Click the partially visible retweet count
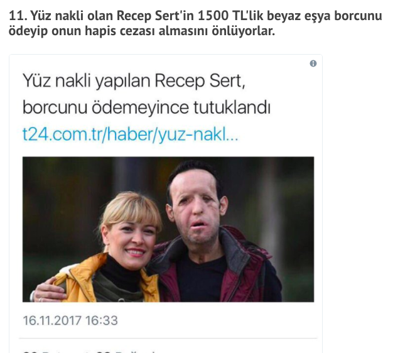This screenshot has height=353, width=393. point(57,352)
